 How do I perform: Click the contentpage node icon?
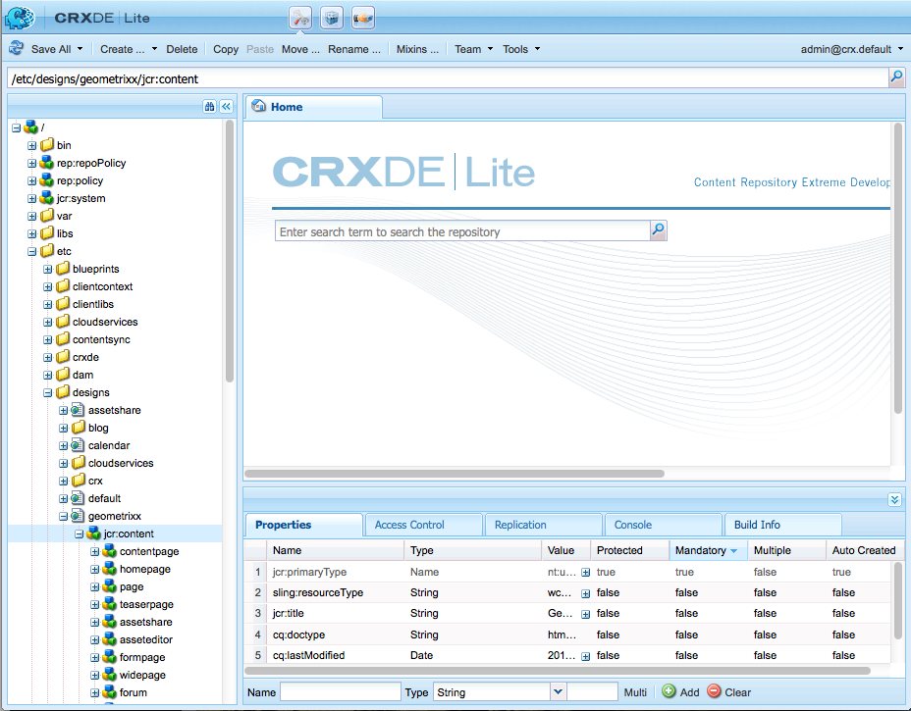click(109, 551)
